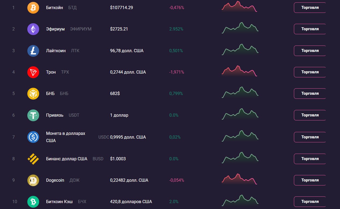Select the БТД ticker label

pyautogui.click(x=72, y=7)
